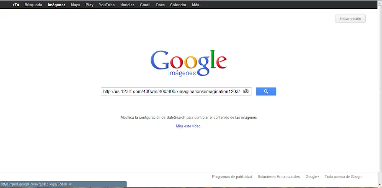Click the camera search-by-image icon
The image size is (382, 188).
click(246, 91)
